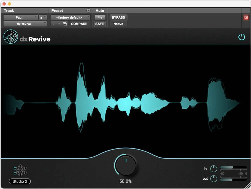Open the Native processing format menu
The height and width of the screenshot is (189, 251).
click(118, 24)
